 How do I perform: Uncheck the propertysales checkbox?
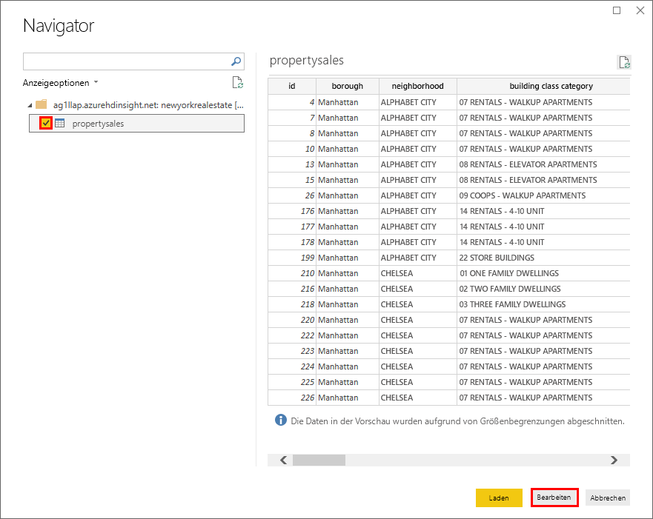pyautogui.click(x=45, y=123)
